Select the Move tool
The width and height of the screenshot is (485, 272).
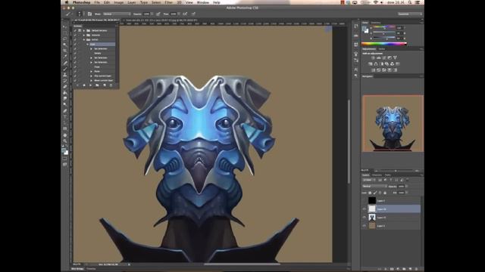(65, 27)
